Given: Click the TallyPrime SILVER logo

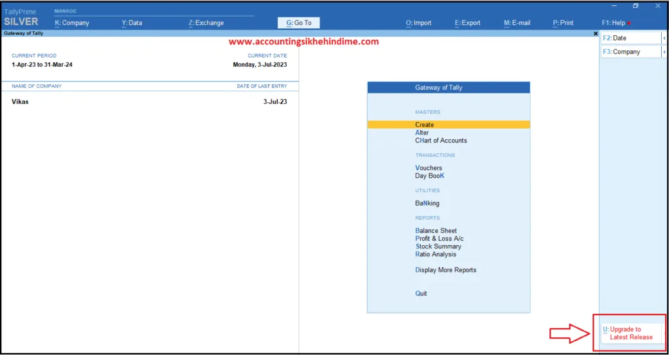Looking at the screenshot, I should (21, 18).
